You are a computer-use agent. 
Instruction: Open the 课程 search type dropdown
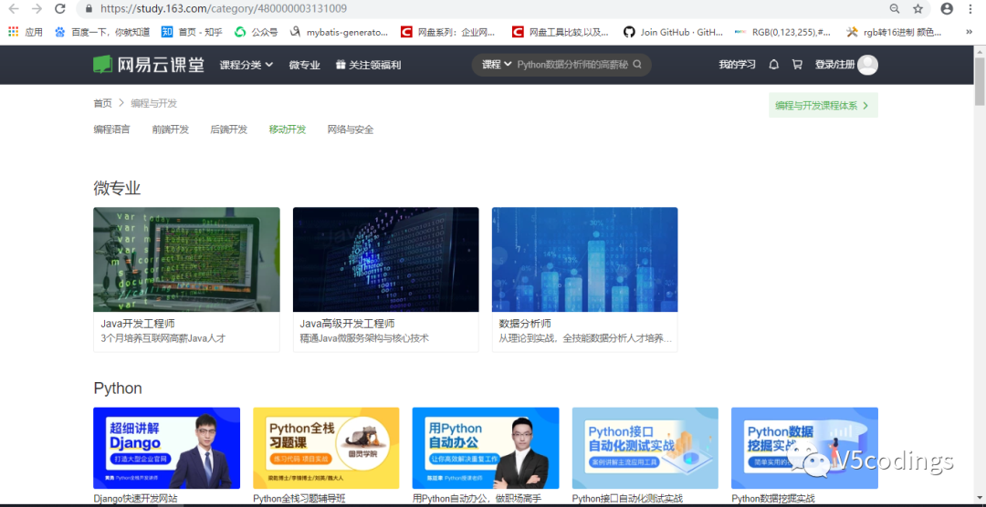tap(497, 65)
